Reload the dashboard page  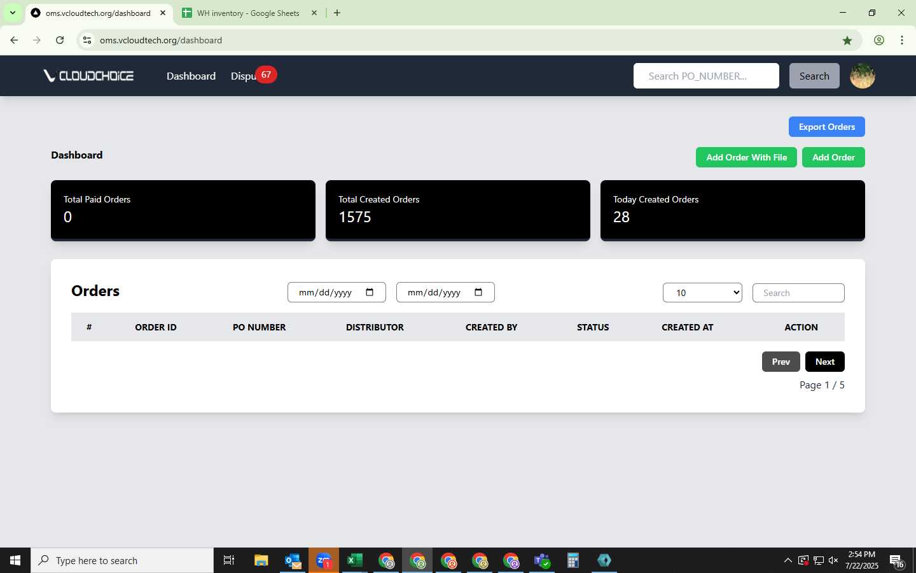pyautogui.click(x=60, y=40)
